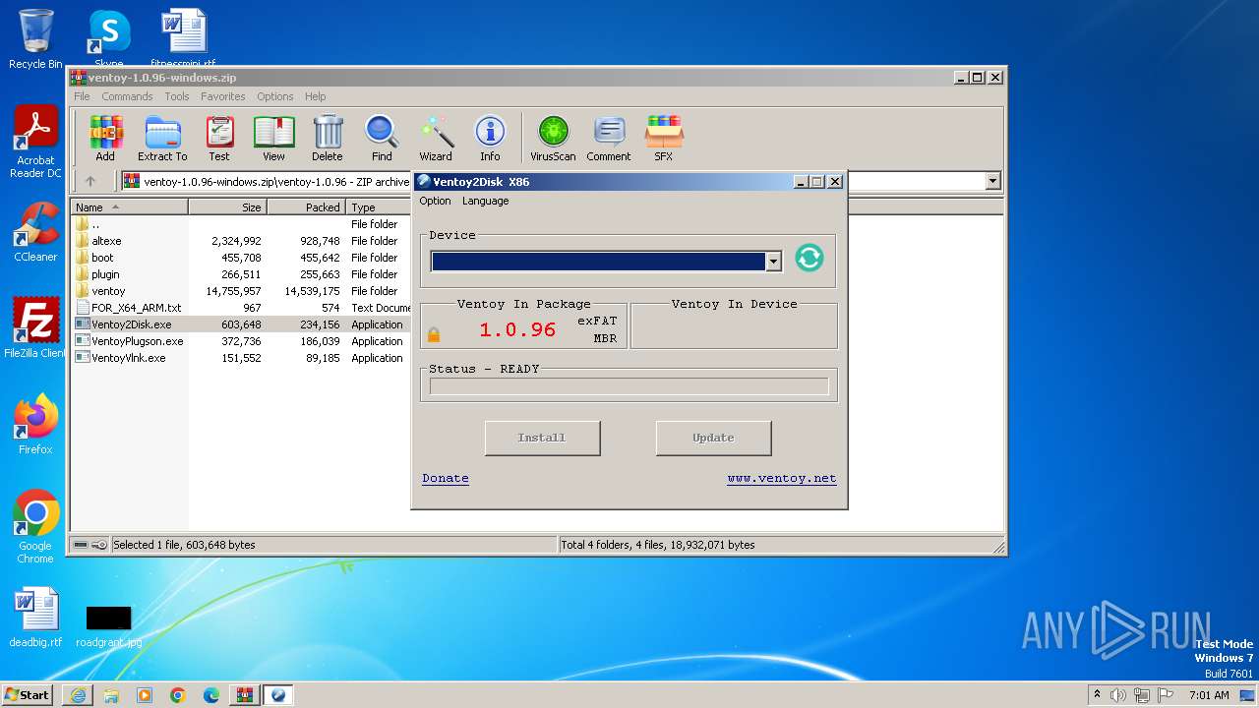Viewport: 1259px width, 708px height.
Task: Click the Info toolbar icon
Action: 490,138
